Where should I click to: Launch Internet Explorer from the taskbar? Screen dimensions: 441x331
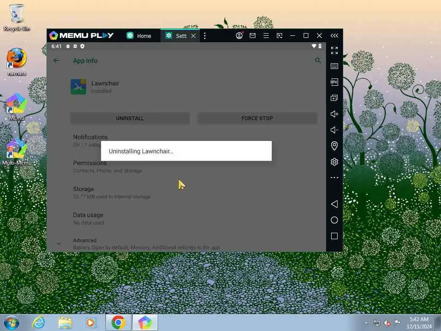(x=38, y=322)
